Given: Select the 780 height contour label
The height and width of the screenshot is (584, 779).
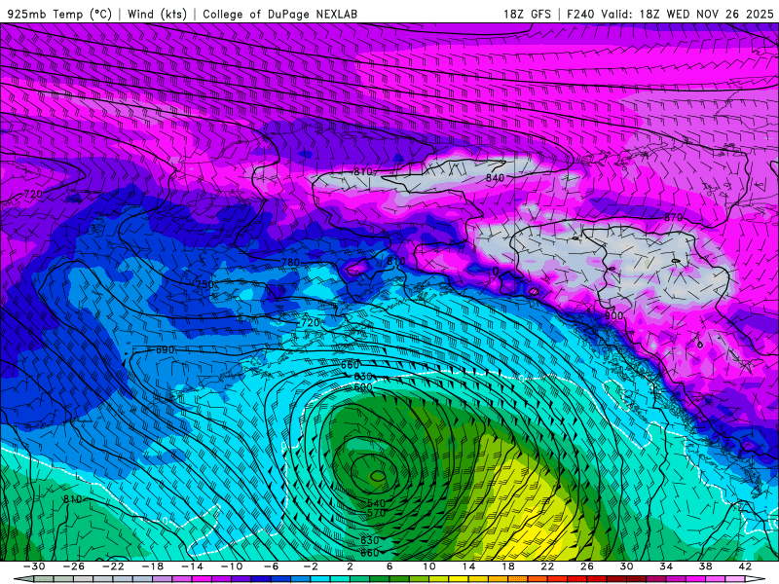Looking at the screenshot, I should pos(290,262).
